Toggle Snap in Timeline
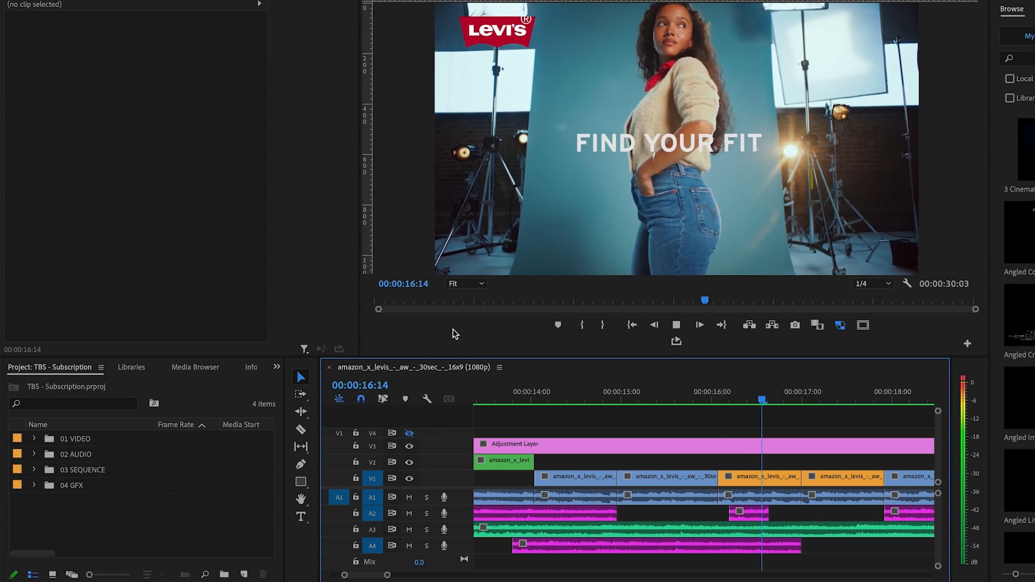The image size is (1035, 582). tap(361, 399)
